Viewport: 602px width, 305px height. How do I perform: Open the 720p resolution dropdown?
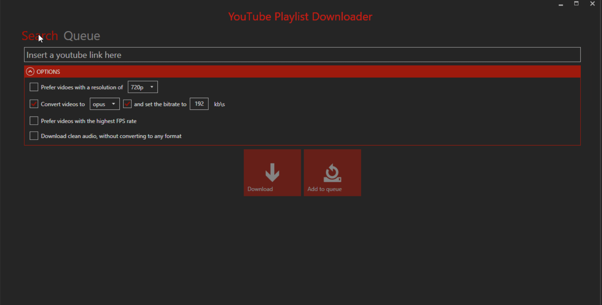click(x=143, y=87)
